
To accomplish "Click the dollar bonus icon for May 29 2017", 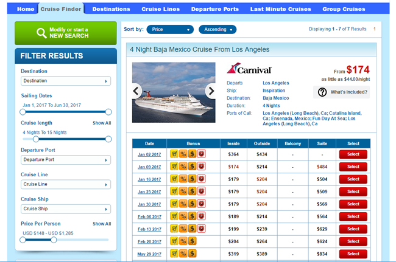I will click(x=192, y=253).
